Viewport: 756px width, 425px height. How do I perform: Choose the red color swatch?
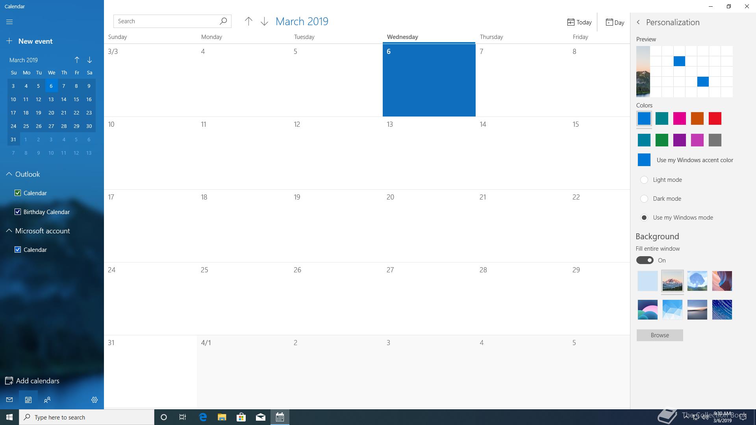tap(715, 118)
